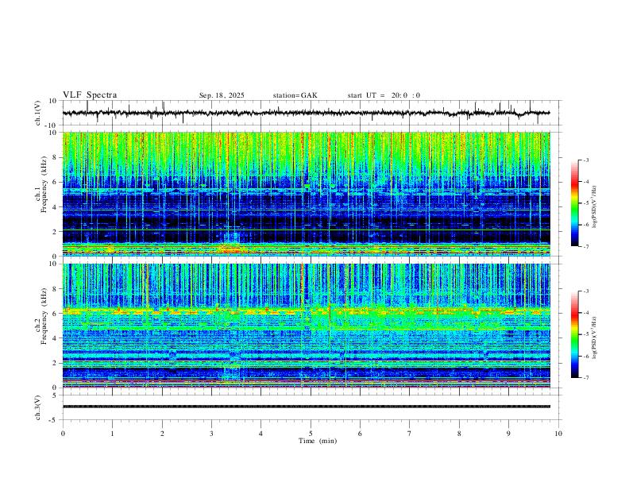This screenshot has height=486, width=629.
Task: Click the ch.1 spectrogram panel
Action: pyautogui.click(x=306, y=194)
